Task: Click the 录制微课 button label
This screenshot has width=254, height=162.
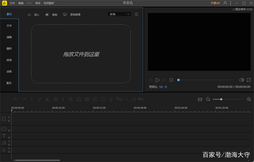Action: (x=75, y=14)
